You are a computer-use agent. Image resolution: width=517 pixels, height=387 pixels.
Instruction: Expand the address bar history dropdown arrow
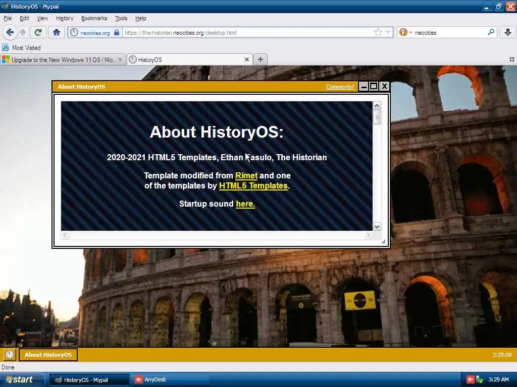pos(388,32)
